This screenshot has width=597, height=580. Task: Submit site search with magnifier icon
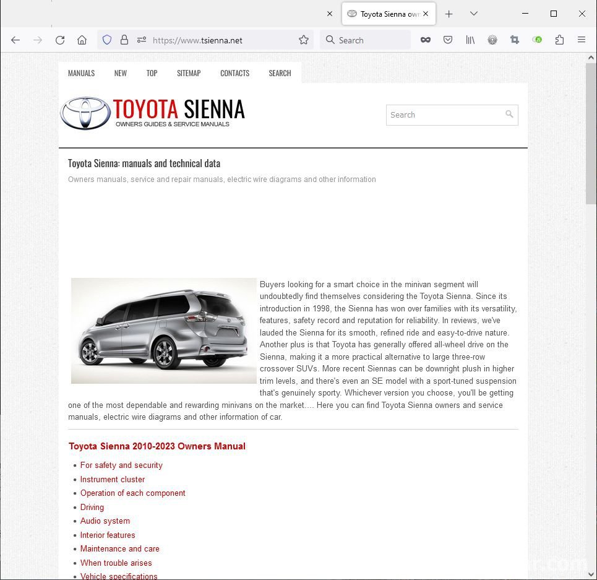(x=509, y=114)
